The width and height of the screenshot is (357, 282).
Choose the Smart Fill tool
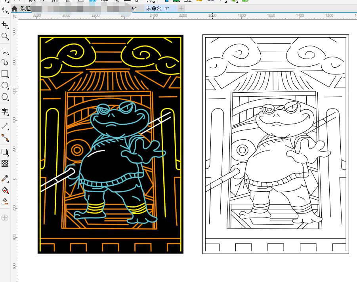click(5, 202)
